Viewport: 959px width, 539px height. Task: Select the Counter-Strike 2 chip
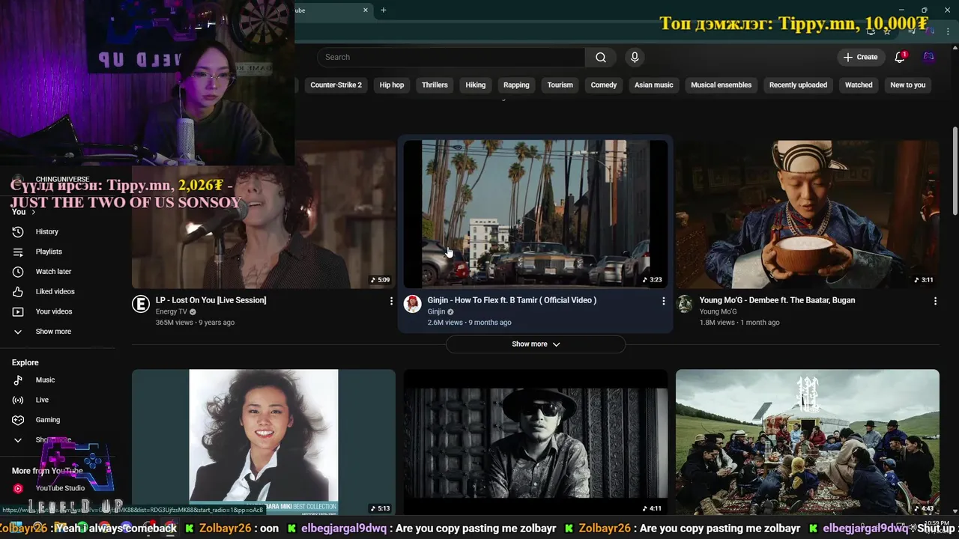click(336, 85)
